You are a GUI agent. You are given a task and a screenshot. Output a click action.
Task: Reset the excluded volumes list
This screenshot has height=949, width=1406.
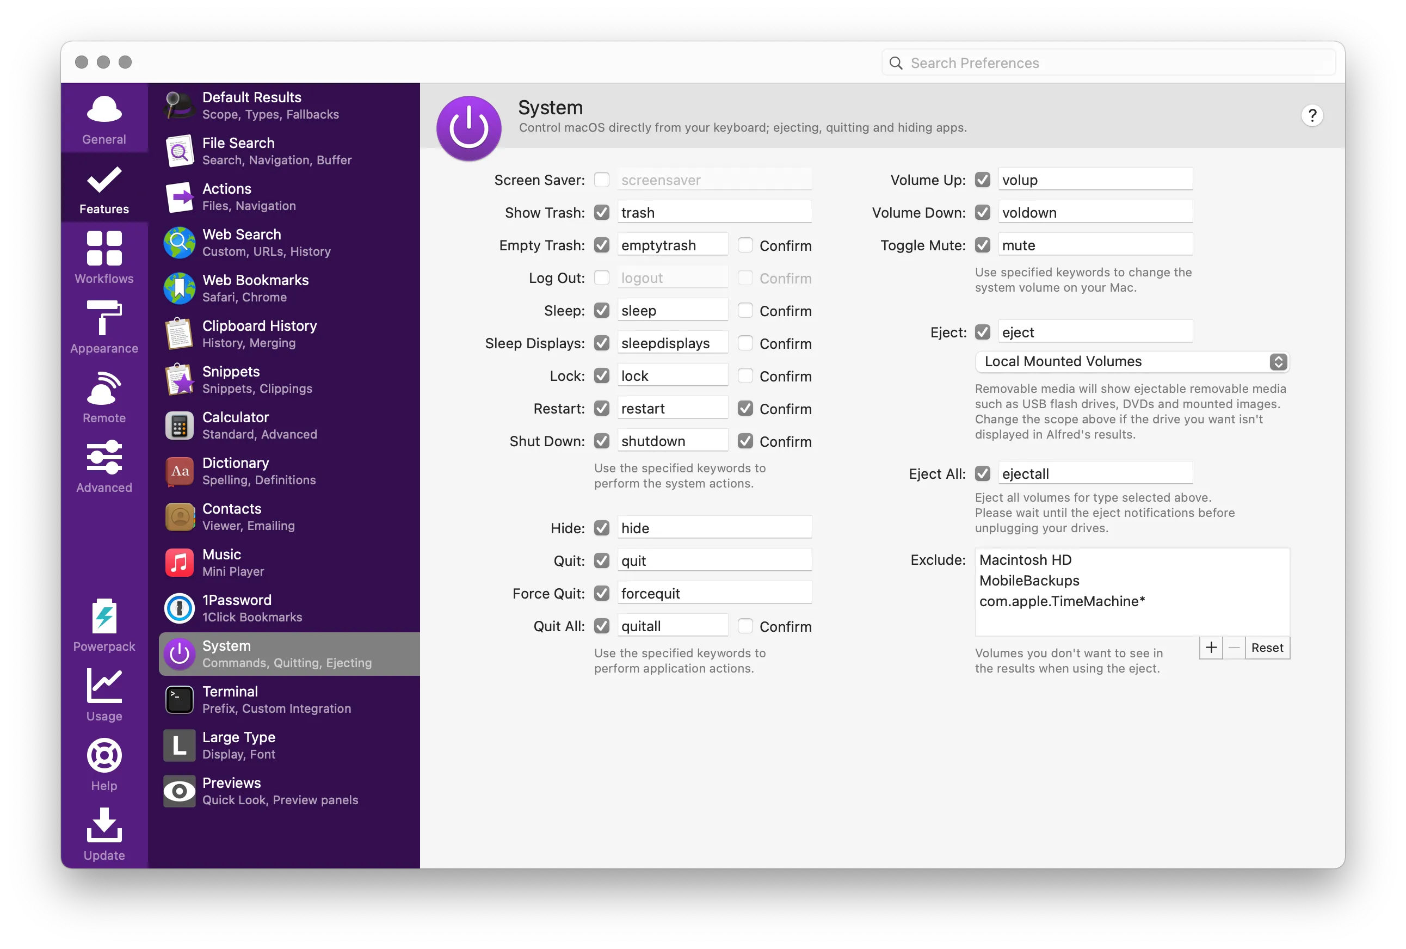[1267, 647]
